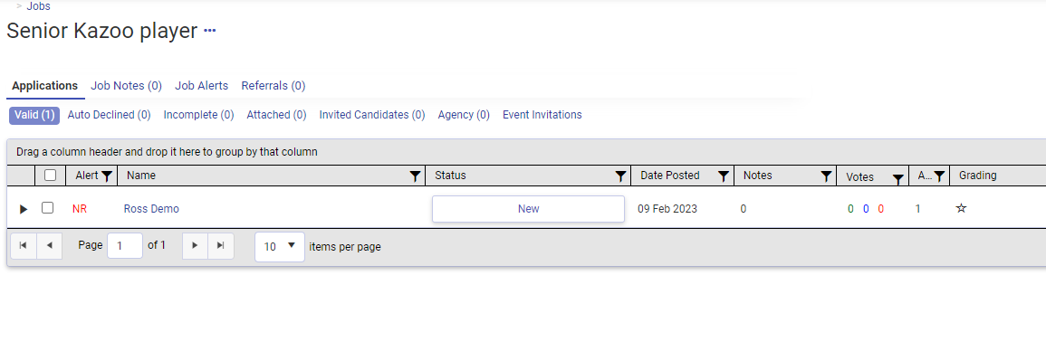The height and width of the screenshot is (342, 1046).
Task: Sort by the Grading column header
Action: (x=977, y=176)
